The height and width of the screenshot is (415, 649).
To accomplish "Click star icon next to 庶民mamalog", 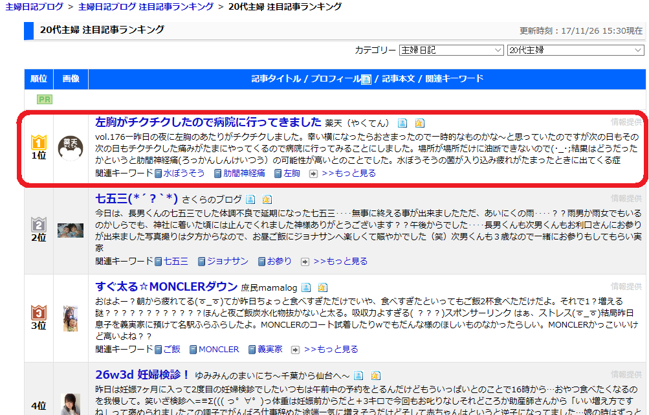I will tap(322, 287).
